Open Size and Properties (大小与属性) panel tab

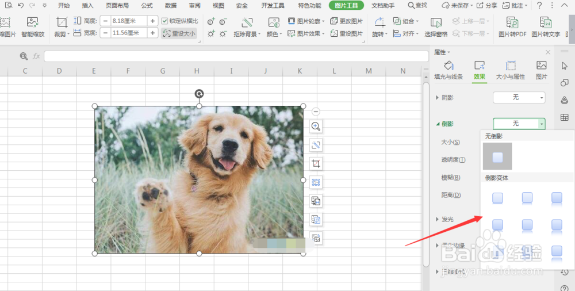[x=511, y=70]
